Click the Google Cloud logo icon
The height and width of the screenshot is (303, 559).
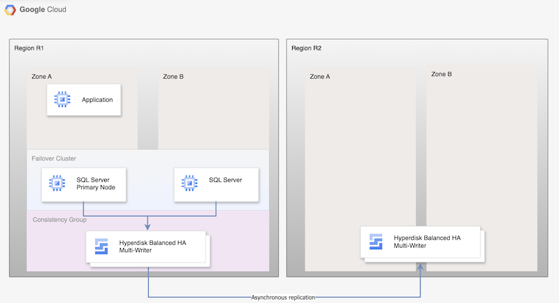(12, 10)
